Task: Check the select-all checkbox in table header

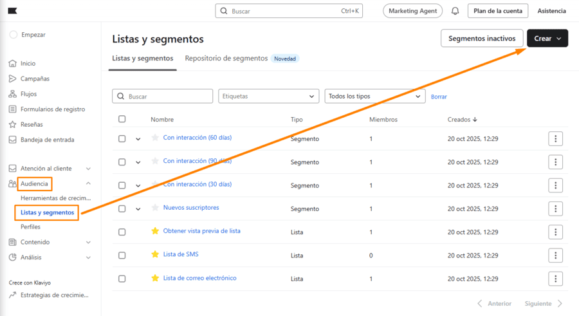Action: (122, 119)
